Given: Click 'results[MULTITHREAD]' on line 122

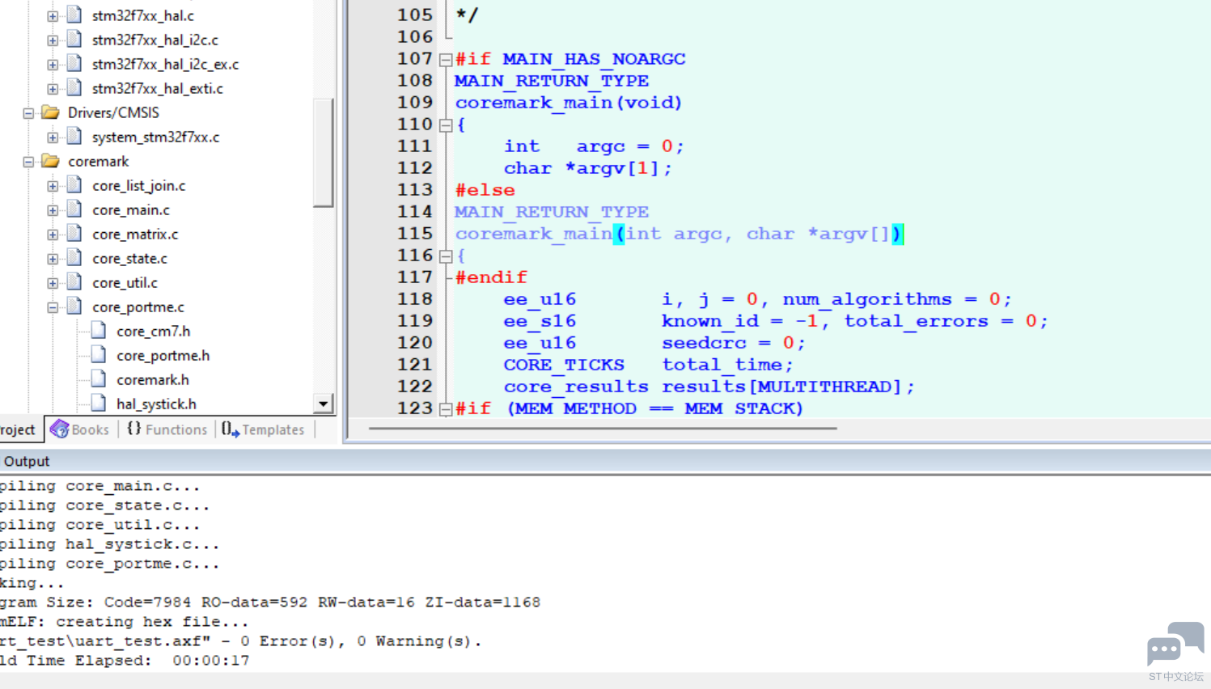Looking at the screenshot, I should click(781, 387).
